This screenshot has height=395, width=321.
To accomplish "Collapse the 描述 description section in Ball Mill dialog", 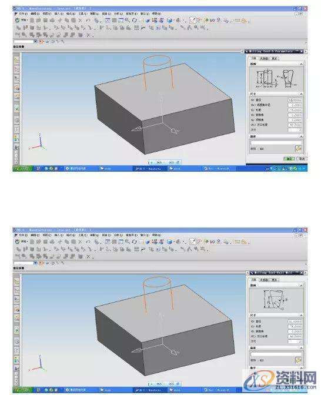I will click(x=301, y=348).
